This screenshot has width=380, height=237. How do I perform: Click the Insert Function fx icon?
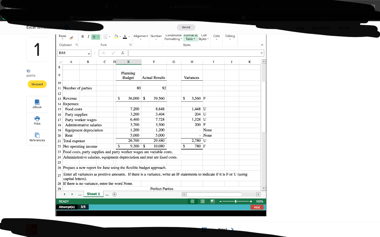[122, 53]
